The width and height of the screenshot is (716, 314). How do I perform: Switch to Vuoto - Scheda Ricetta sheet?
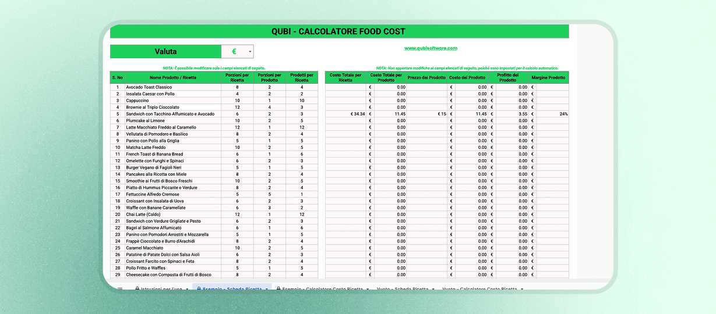pos(402,288)
